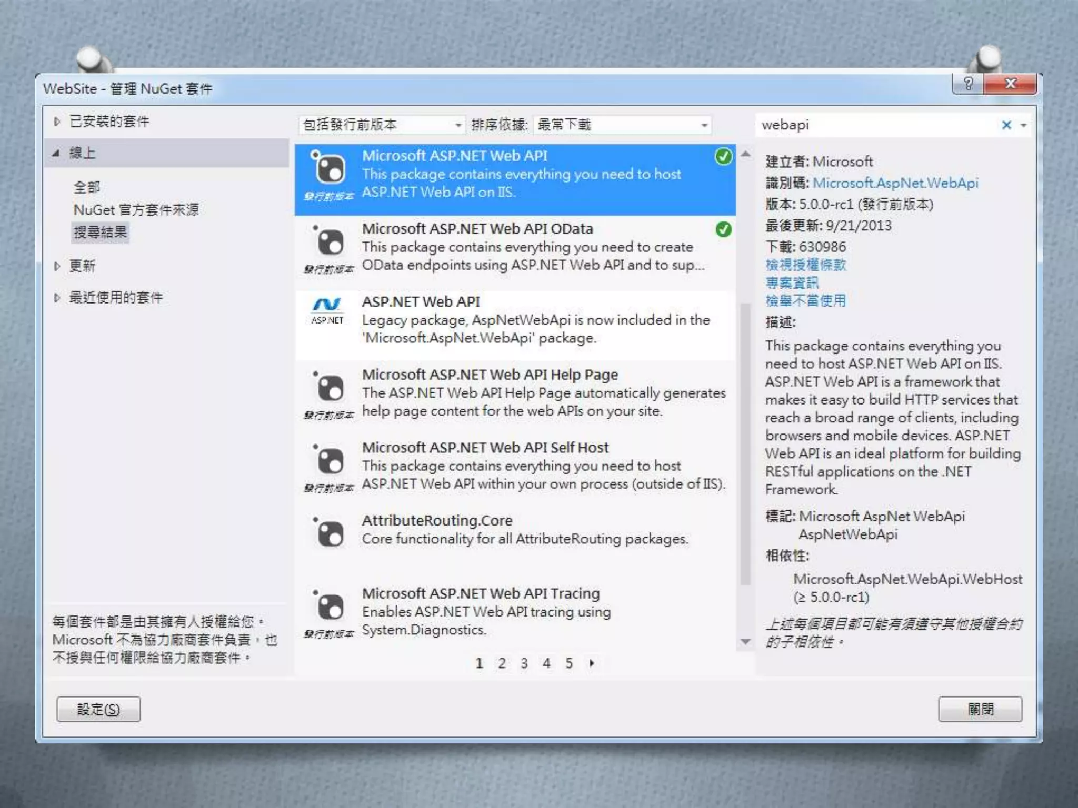The width and height of the screenshot is (1078, 808).
Task: Open the Microsoft.AspNet.WebApi identifier link
Action: (895, 183)
